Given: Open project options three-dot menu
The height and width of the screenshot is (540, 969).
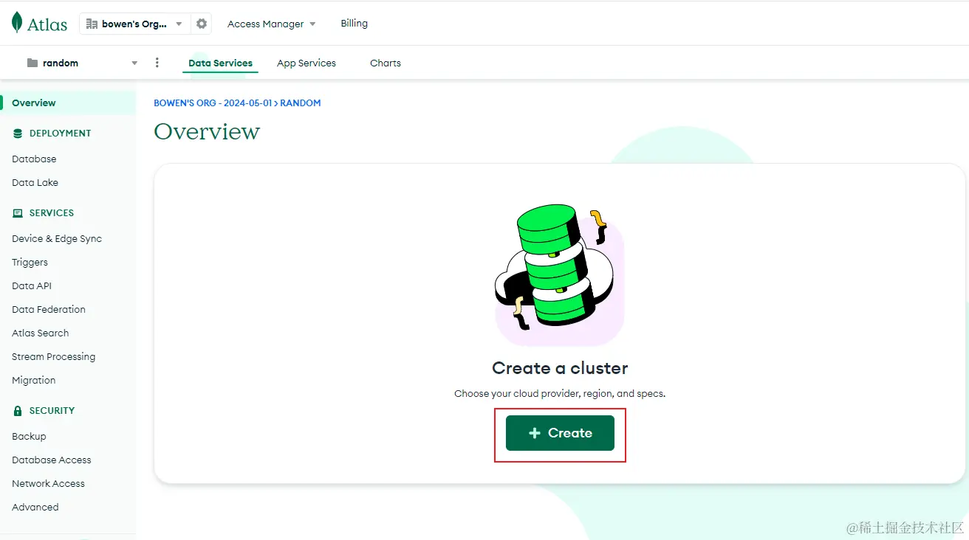Looking at the screenshot, I should coord(157,63).
